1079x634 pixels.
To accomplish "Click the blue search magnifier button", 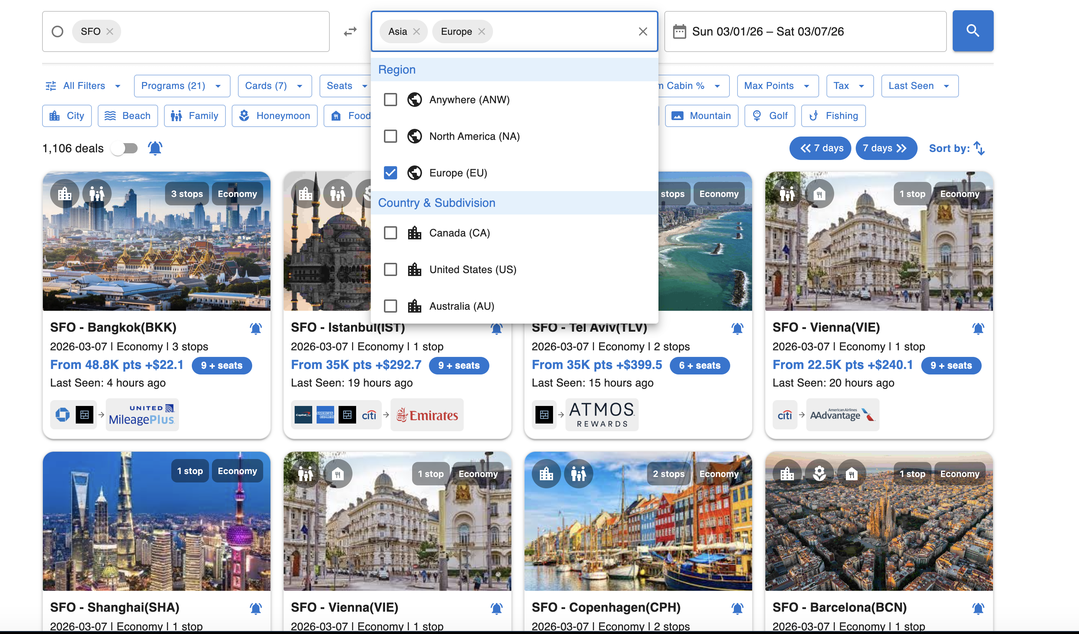I will (972, 31).
